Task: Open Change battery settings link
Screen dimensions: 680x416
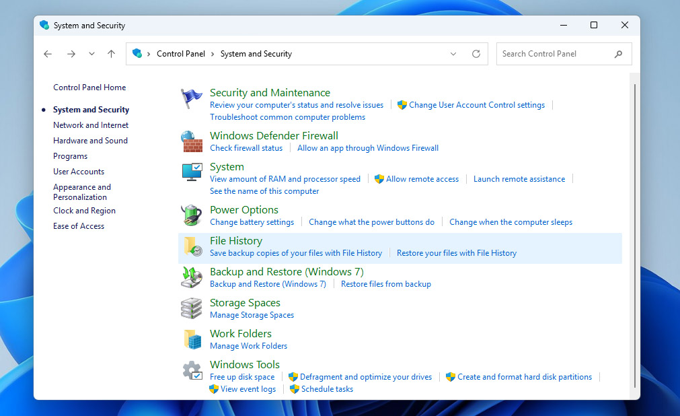Action: pos(252,222)
